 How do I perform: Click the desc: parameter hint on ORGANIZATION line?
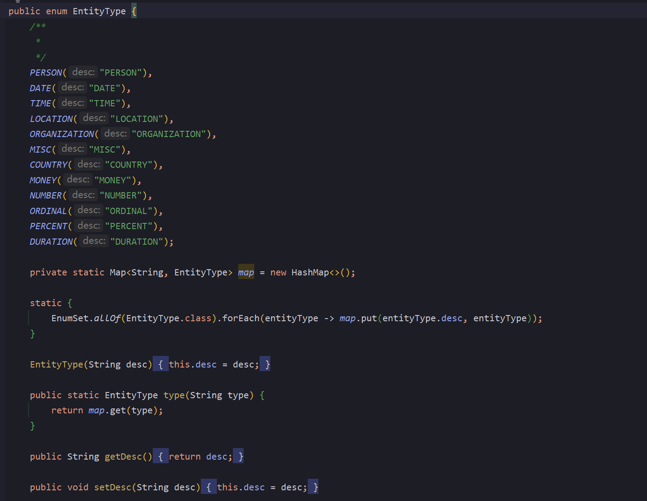pyautogui.click(x=115, y=133)
